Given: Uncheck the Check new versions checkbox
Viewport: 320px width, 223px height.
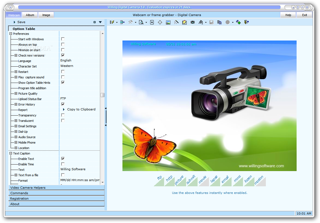Looking at the screenshot, I should [x=63, y=55].
